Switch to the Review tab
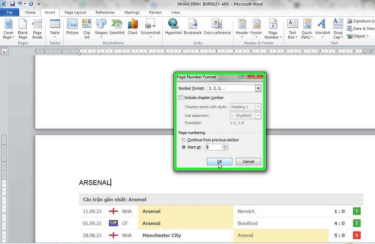Image resolution: width=375 pixels, height=244 pixels. pyautogui.click(x=155, y=12)
